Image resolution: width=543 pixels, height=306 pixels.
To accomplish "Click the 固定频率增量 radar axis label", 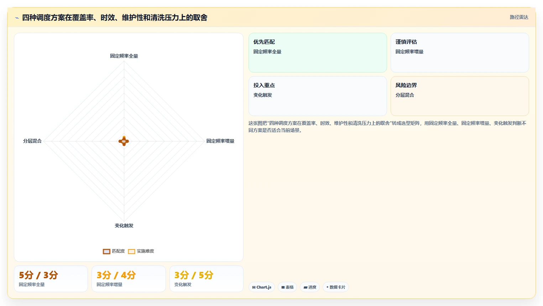I will [220, 141].
